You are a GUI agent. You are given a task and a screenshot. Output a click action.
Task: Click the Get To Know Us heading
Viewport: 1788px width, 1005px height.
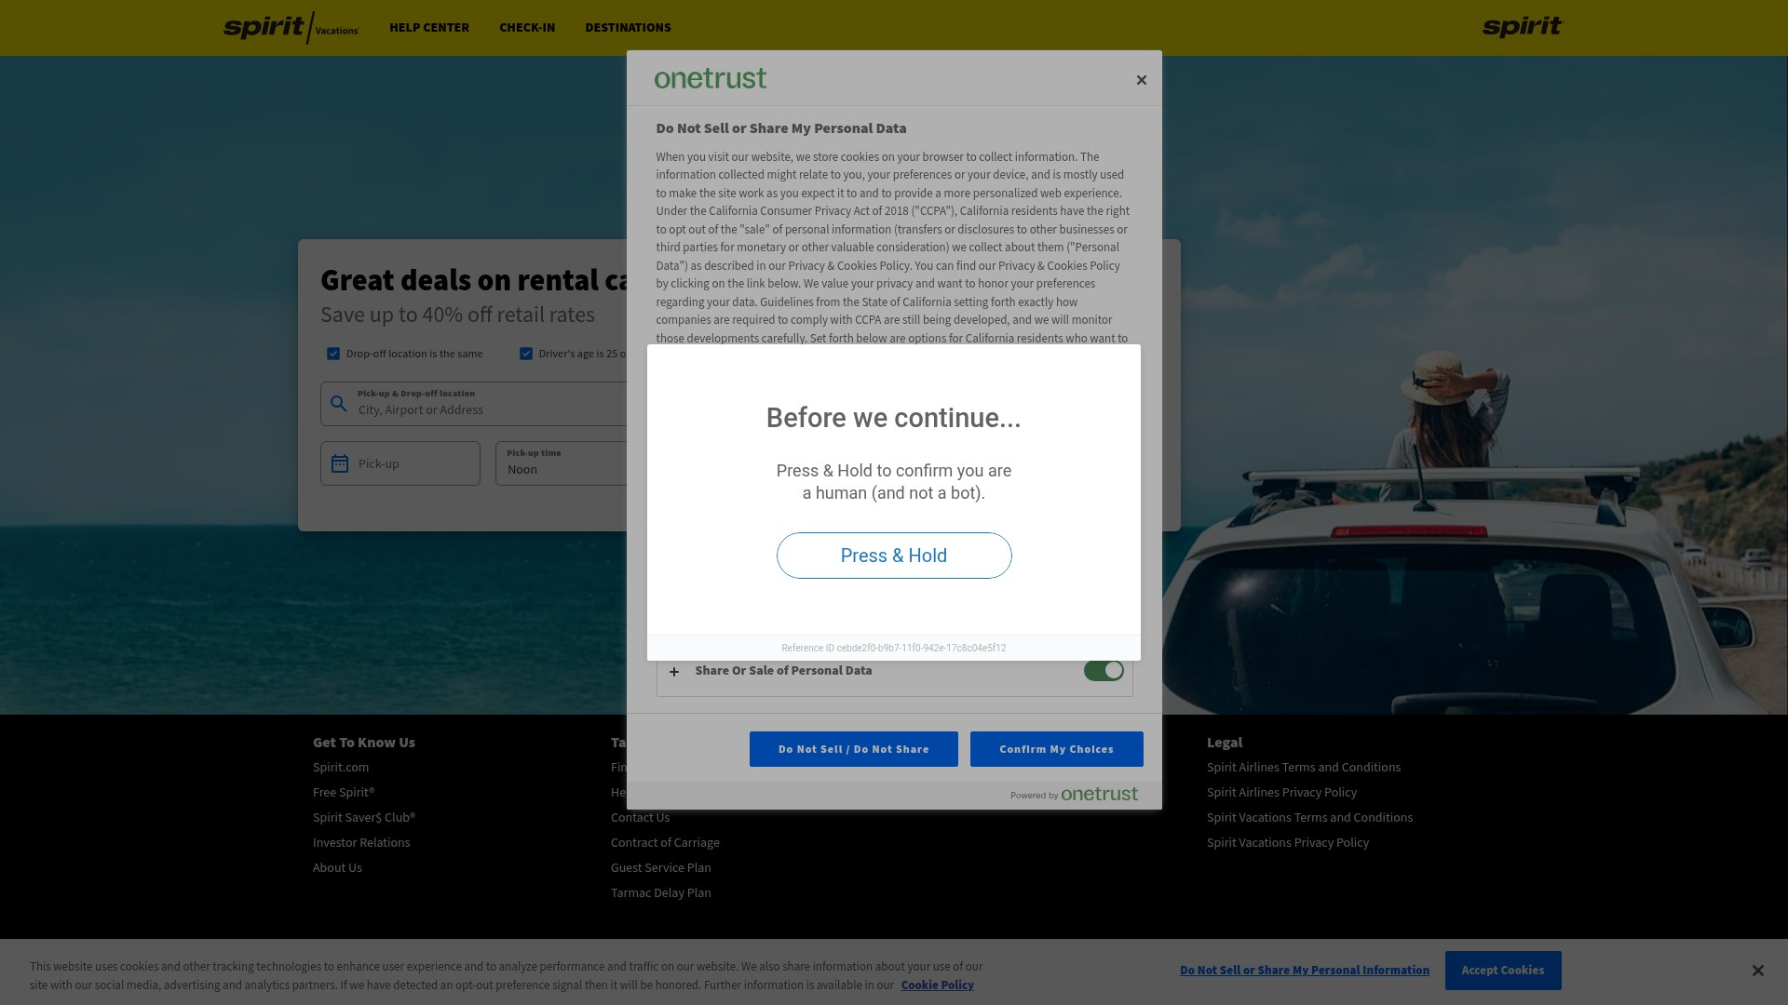click(364, 743)
